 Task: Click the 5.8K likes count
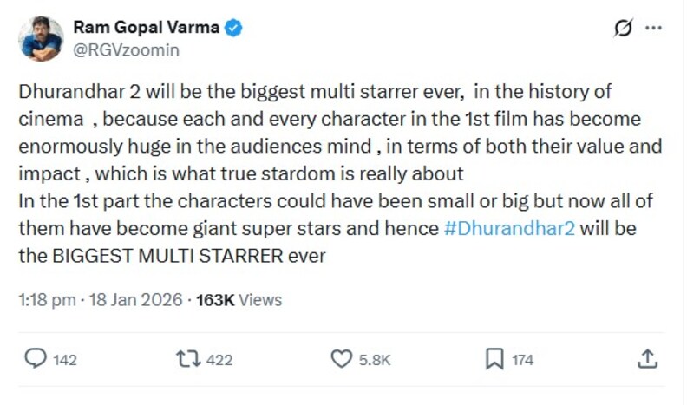point(375,360)
